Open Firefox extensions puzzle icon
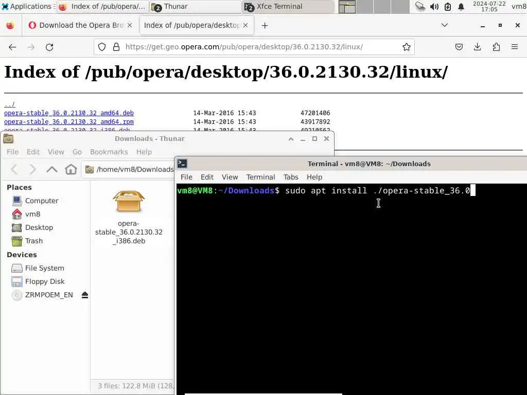Screen dimensions: 527x395 496,47
